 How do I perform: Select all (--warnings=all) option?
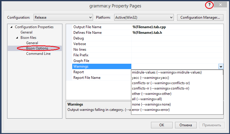[x=147, y=99]
